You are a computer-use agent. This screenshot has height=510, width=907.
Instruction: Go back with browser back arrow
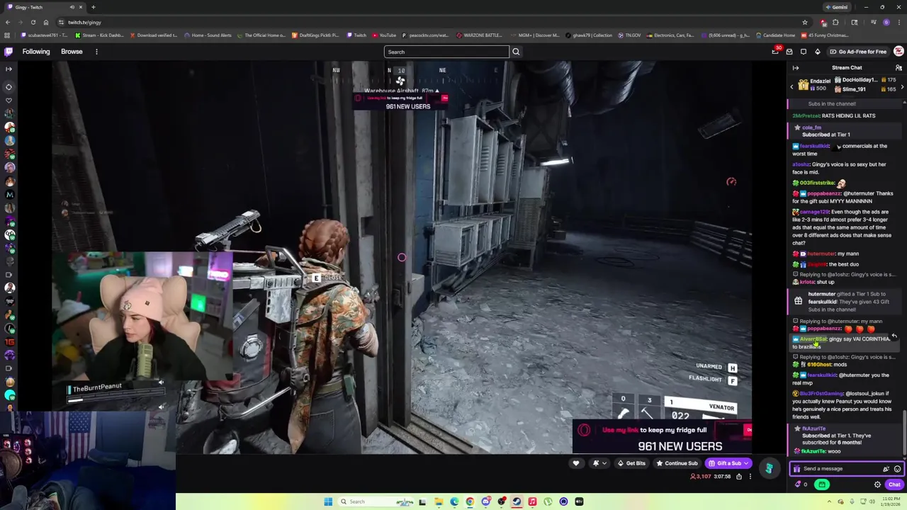click(x=7, y=22)
